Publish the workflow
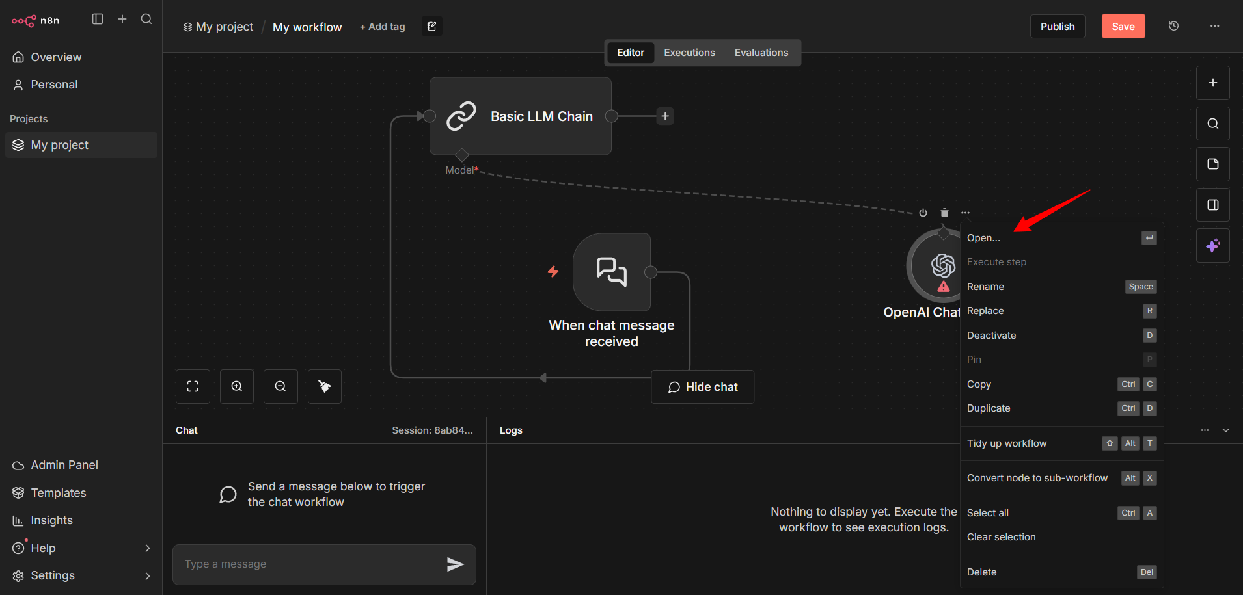The image size is (1243, 595). 1058,26
